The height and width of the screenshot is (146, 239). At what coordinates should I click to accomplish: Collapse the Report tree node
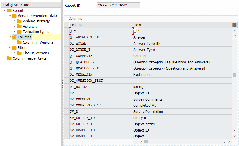pyautogui.click(x=5, y=10)
